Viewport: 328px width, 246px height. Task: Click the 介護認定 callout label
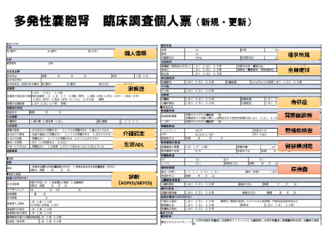(134, 134)
